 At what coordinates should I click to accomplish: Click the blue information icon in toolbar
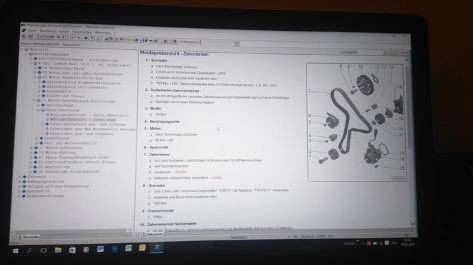pos(86,38)
